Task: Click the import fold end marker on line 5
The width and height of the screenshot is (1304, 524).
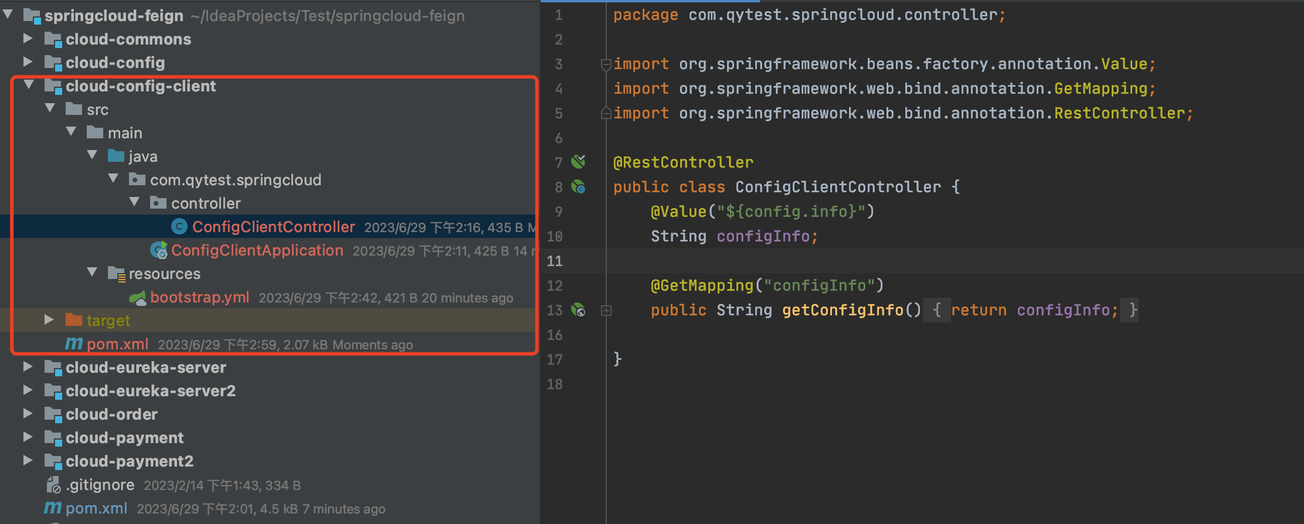Action: 606,113
